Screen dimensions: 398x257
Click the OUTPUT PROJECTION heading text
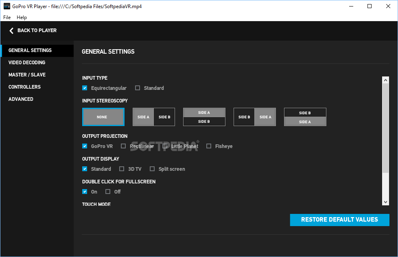105,136
